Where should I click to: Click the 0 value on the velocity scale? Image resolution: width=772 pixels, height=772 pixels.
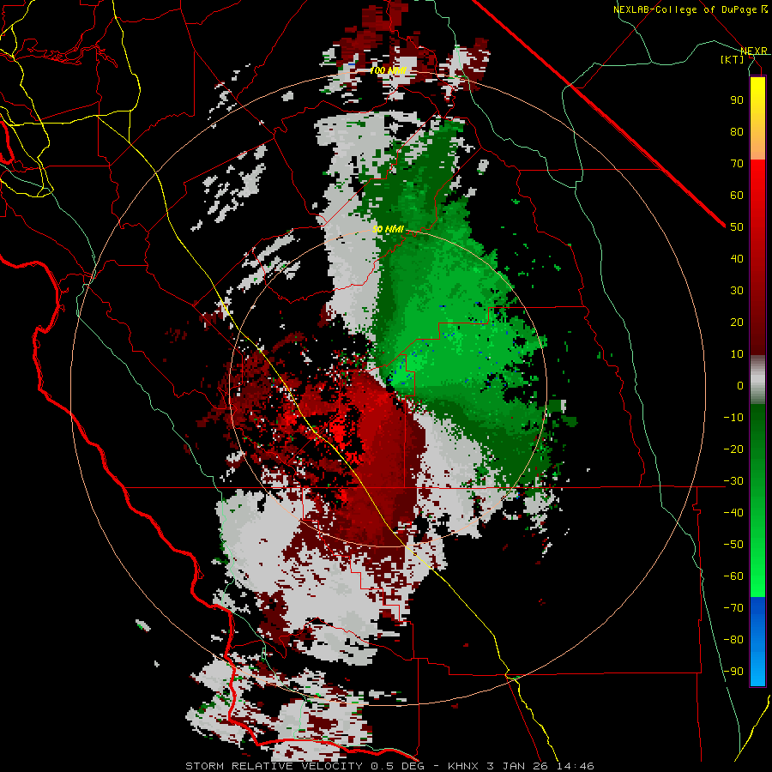click(x=740, y=385)
